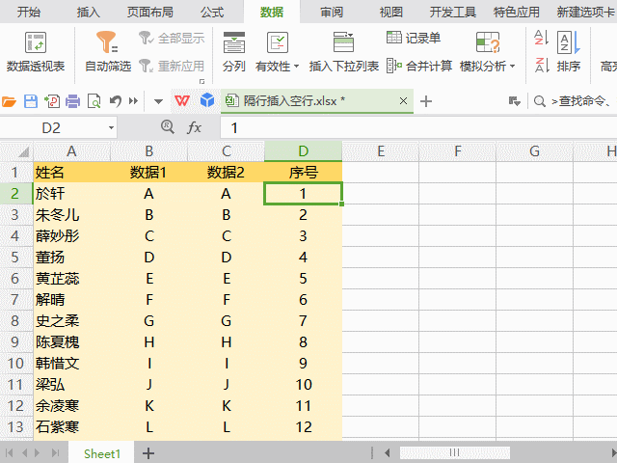Click the search magnifier icon for commands
617x463 pixels.
tap(540, 101)
